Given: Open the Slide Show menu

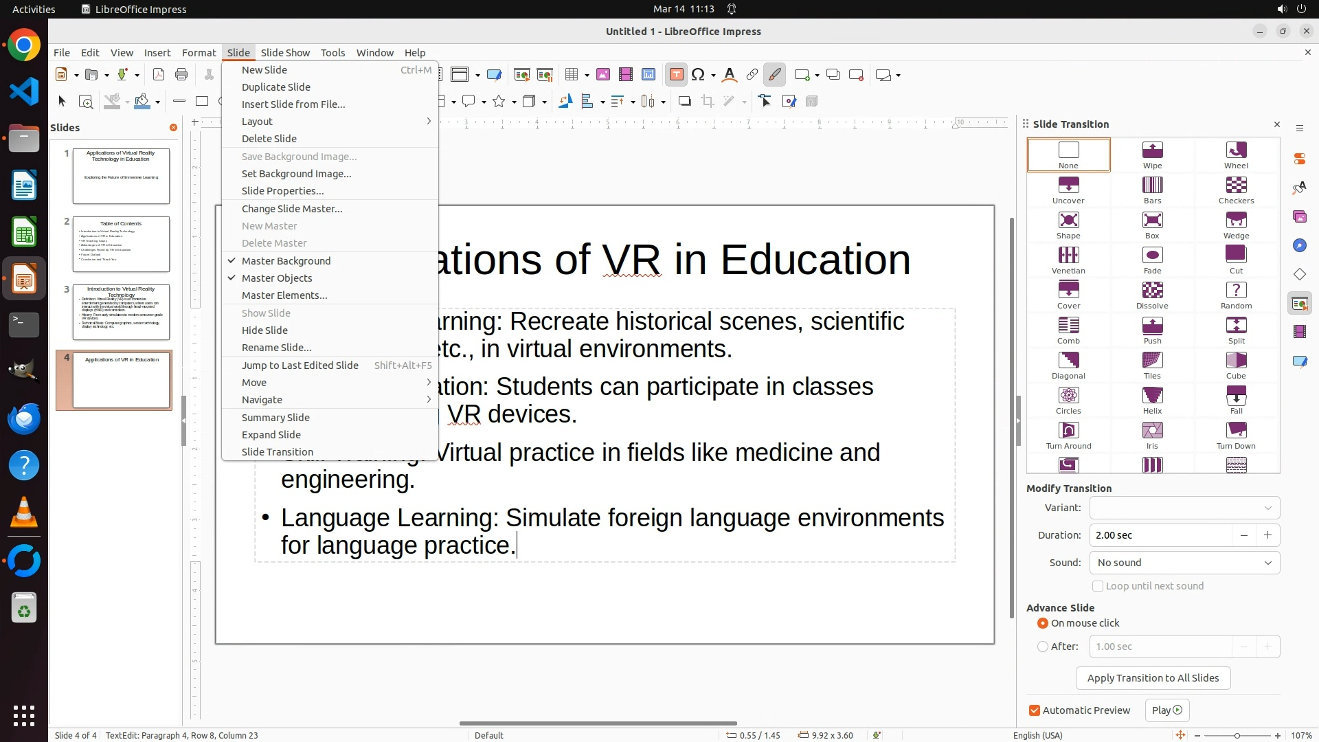Looking at the screenshot, I should 285,53.
